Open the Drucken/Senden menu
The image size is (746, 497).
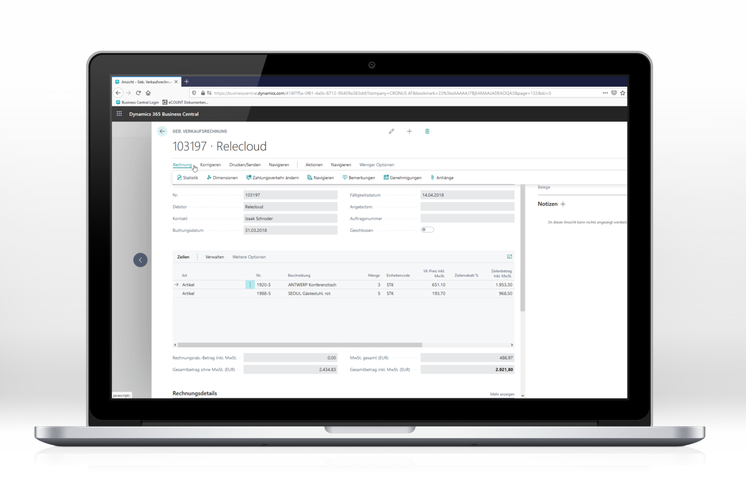pos(245,165)
